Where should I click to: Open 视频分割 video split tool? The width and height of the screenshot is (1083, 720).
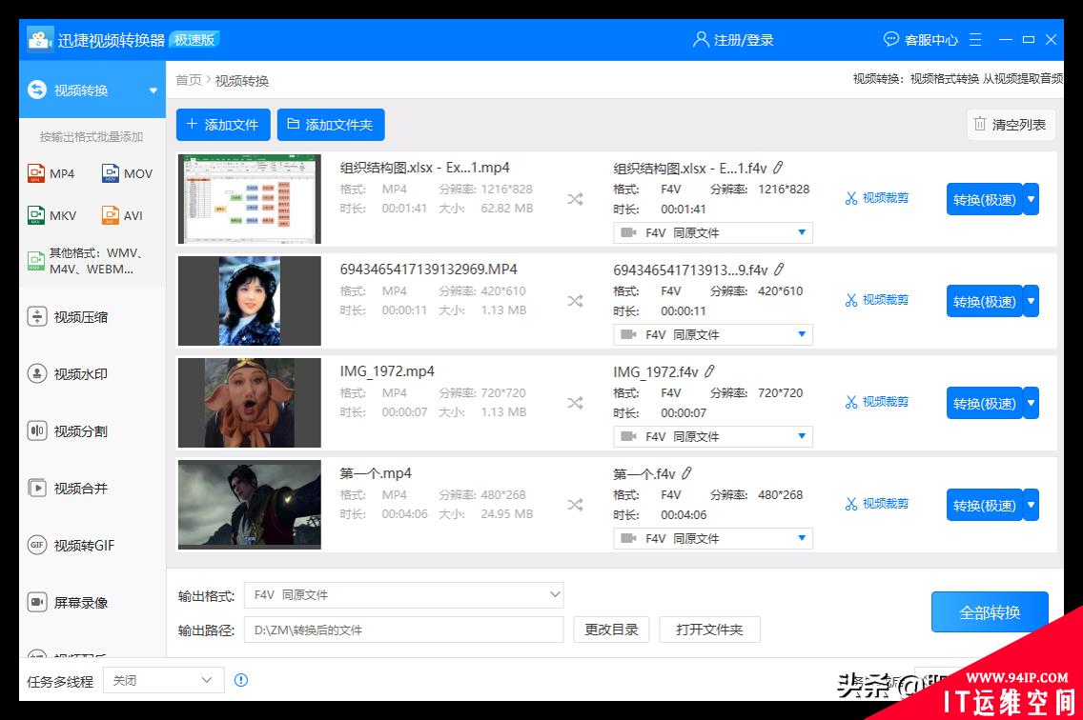pyautogui.click(x=68, y=431)
